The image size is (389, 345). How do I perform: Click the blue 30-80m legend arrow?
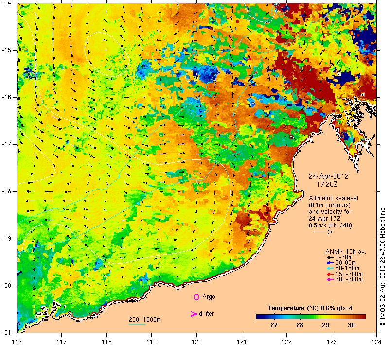pyautogui.click(x=330, y=263)
